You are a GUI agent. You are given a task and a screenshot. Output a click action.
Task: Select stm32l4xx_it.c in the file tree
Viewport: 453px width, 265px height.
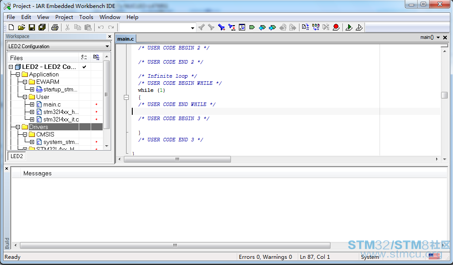[x=61, y=119]
